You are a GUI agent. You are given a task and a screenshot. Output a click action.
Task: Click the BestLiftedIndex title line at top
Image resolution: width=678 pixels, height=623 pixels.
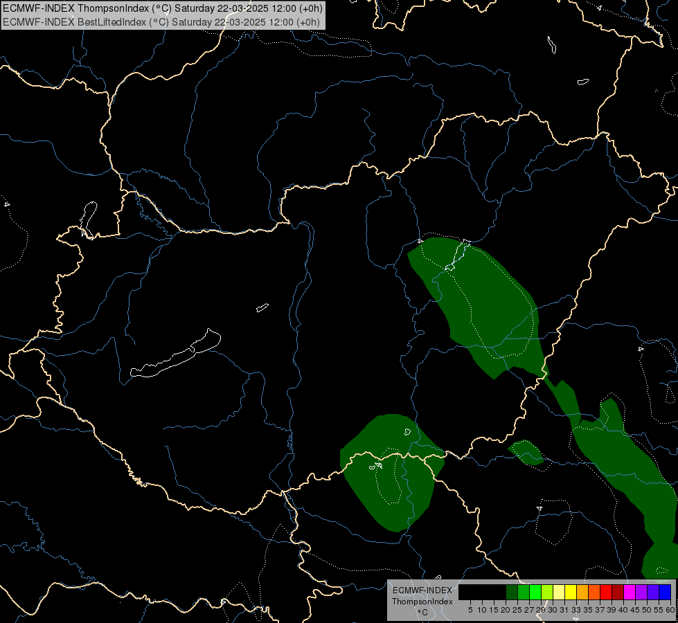pyautogui.click(x=161, y=22)
